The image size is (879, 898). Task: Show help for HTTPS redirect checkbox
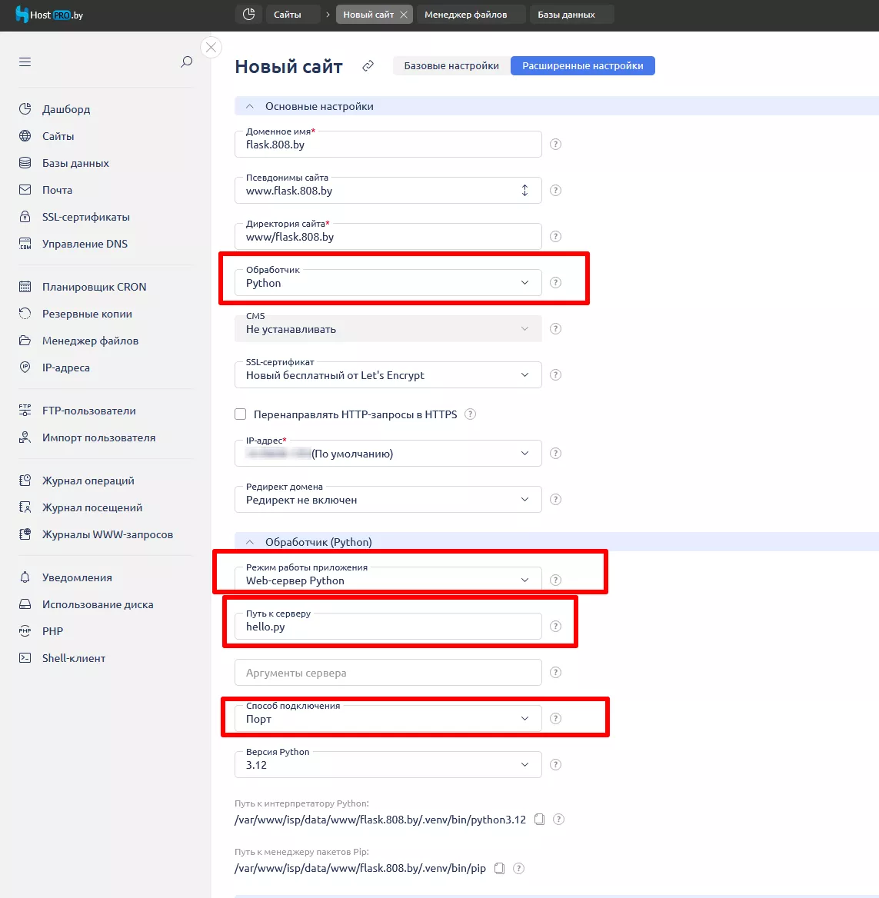[470, 414]
